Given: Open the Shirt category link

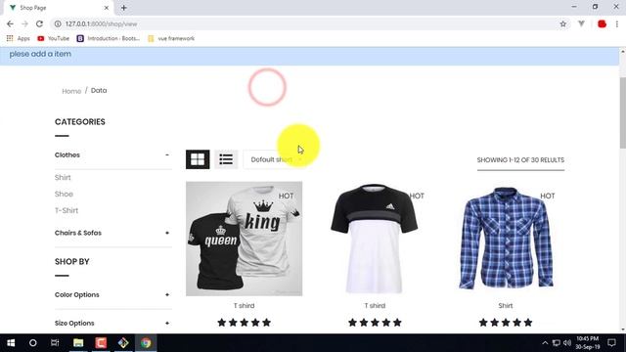Looking at the screenshot, I should pos(63,178).
